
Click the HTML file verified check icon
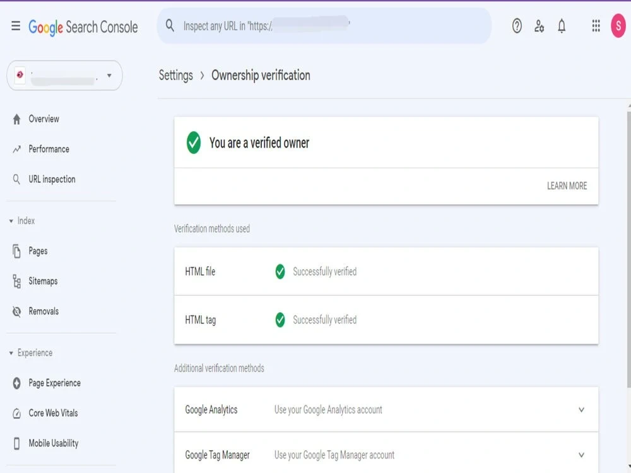pos(280,271)
